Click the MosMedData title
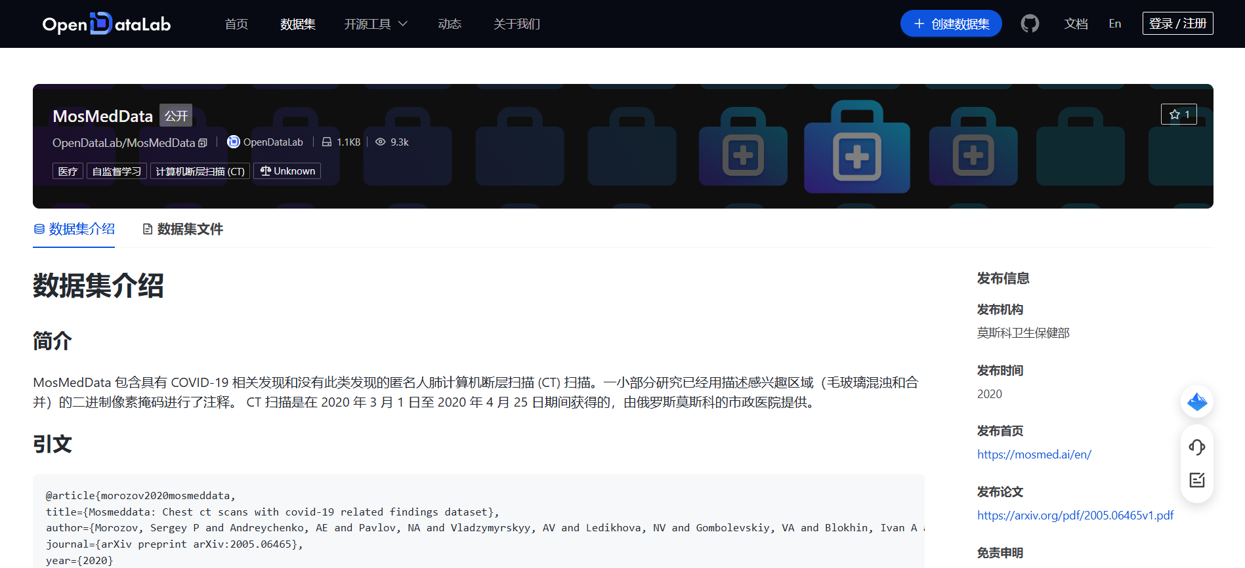Screen dimensions: 1245x568 [x=102, y=116]
